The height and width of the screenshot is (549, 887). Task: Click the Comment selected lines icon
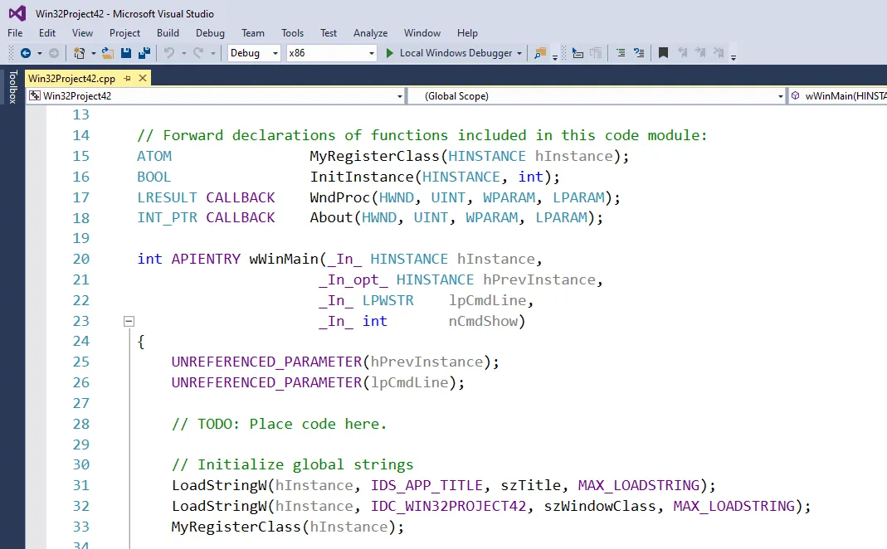[621, 53]
